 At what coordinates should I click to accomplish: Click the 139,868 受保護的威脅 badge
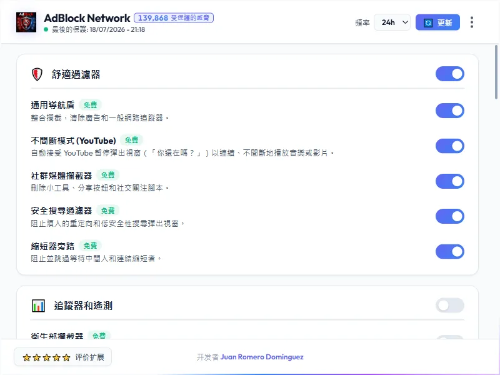(174, 18)
